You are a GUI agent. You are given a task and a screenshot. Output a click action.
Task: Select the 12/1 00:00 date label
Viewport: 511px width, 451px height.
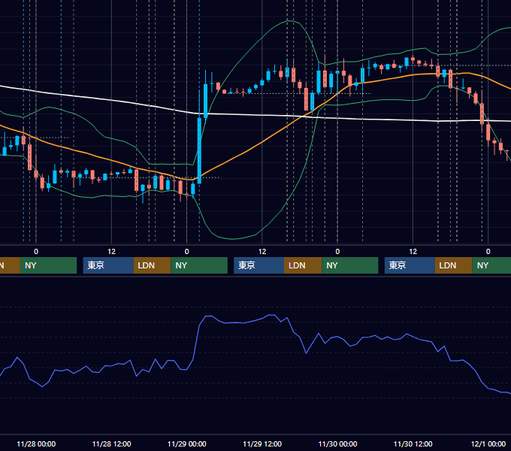488,443
